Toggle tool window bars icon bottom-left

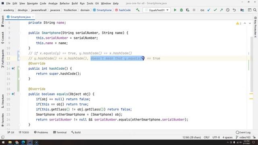[3, 137]
